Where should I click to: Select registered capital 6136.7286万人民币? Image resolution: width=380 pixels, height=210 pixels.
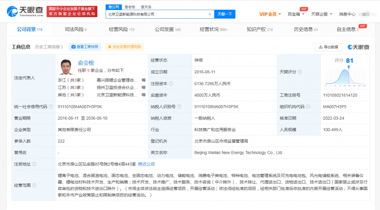pos(212,84)
